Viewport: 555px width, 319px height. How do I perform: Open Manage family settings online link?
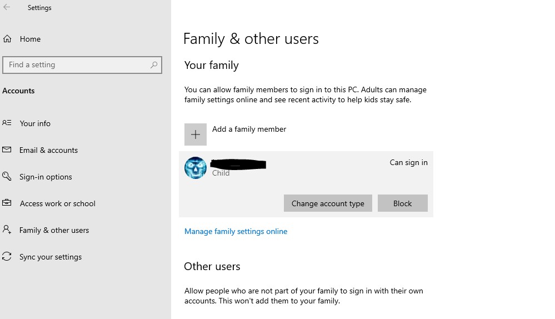click(x=236, y=231)
